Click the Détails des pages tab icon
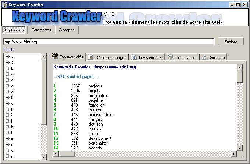 coord(90,57)
